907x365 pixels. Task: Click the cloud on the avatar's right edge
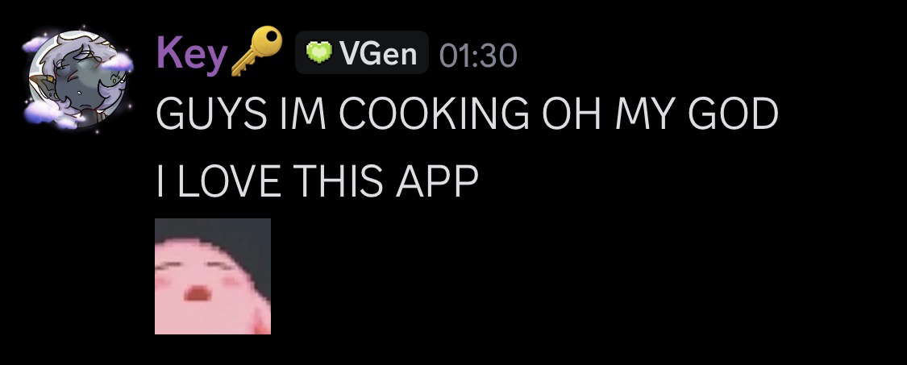118,62
